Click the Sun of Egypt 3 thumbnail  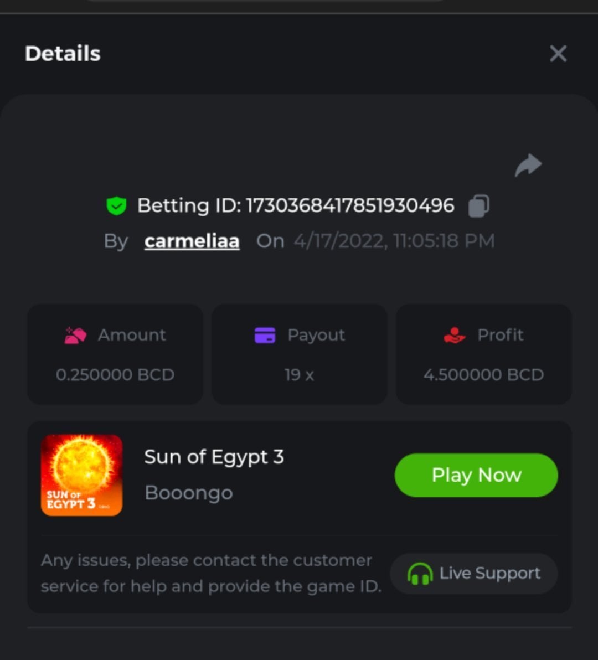click(81, 475)
